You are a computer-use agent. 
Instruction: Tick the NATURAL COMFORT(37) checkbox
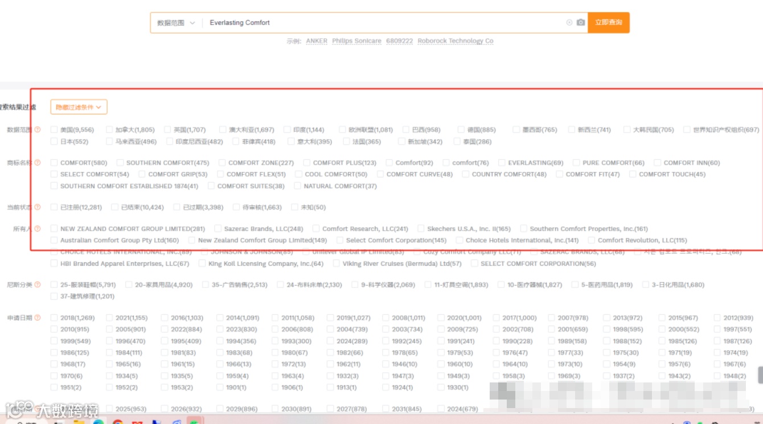coord(298,186)
